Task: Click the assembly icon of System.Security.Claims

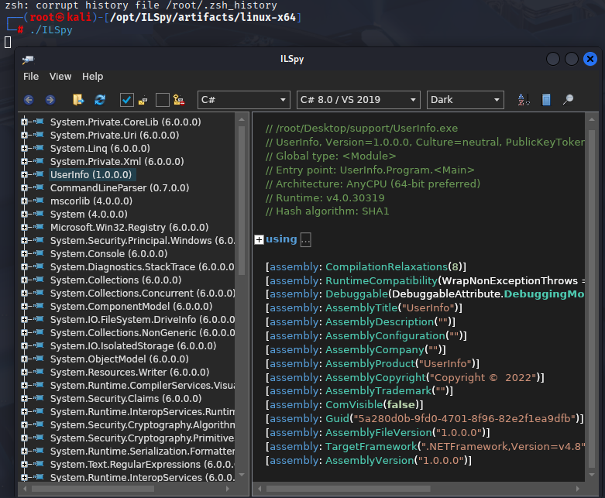Action: 39,398
